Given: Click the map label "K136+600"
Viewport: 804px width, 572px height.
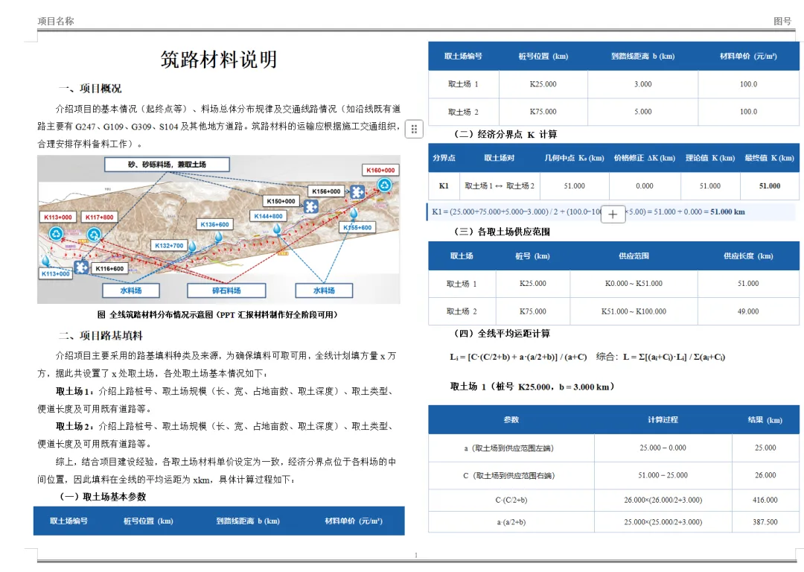Looking at the screenshot, I should [215, 225].
